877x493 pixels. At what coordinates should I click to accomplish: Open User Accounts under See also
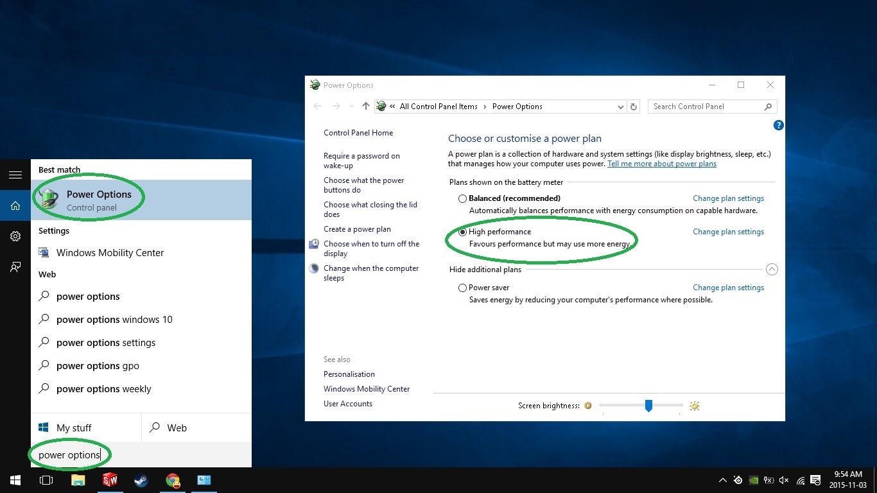coord(348,404)
